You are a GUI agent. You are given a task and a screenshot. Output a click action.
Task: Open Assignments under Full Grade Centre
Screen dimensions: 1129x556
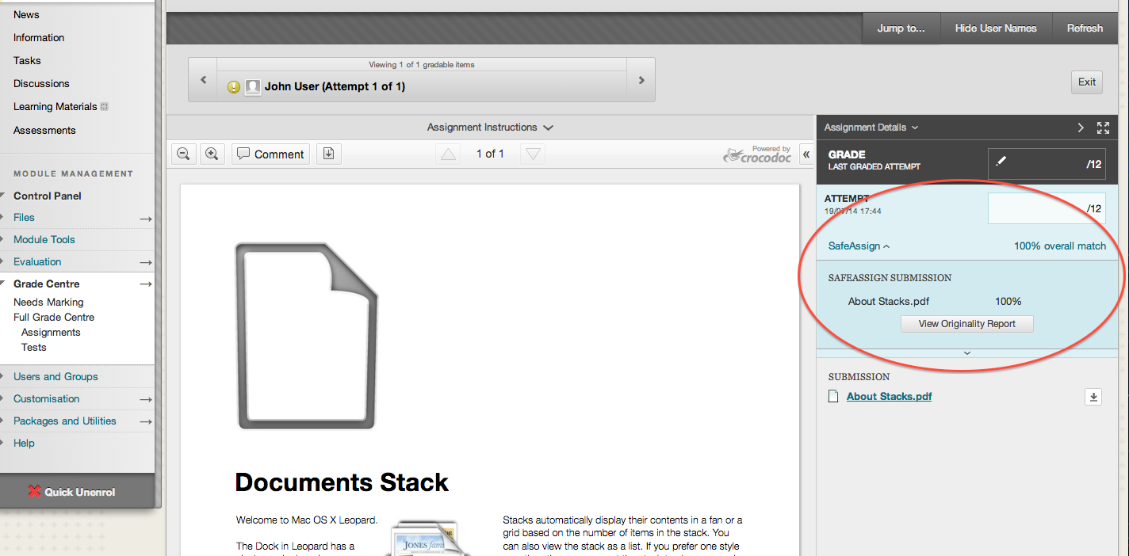(x=51, y=332)
